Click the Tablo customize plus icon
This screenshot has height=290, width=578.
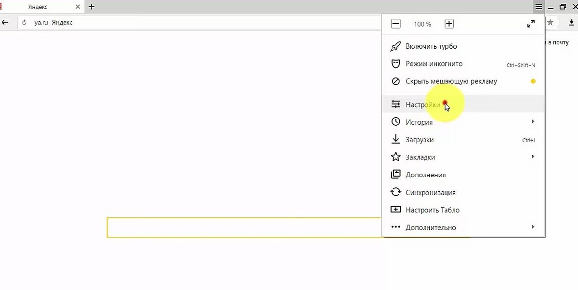coord(395,210)
